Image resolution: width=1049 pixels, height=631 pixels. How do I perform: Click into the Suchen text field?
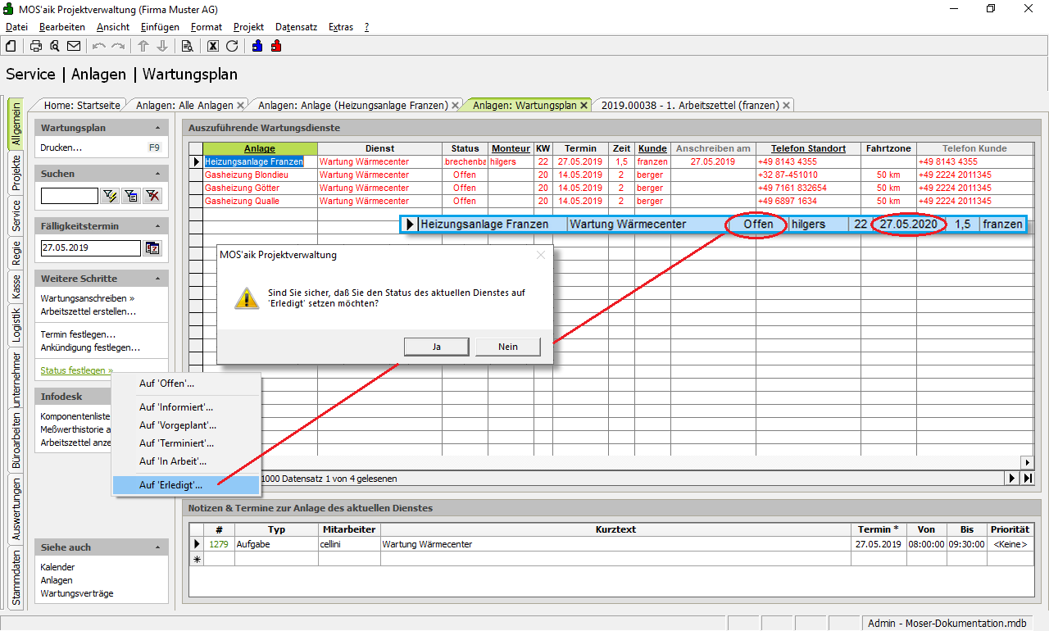[x=69, y=196]
